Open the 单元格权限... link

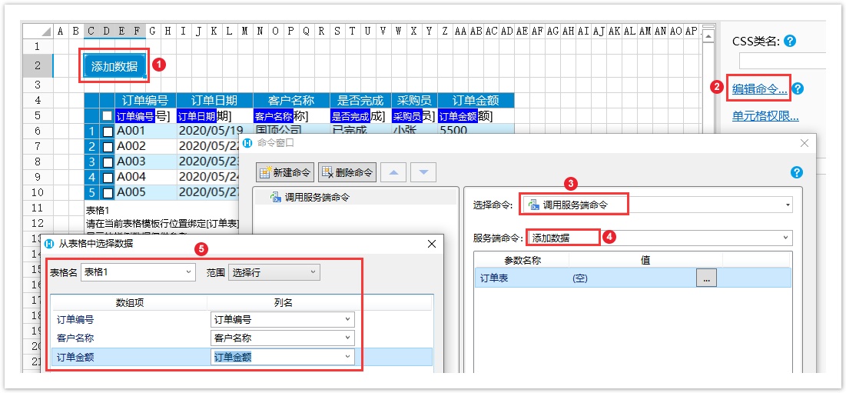click(765, 115)
